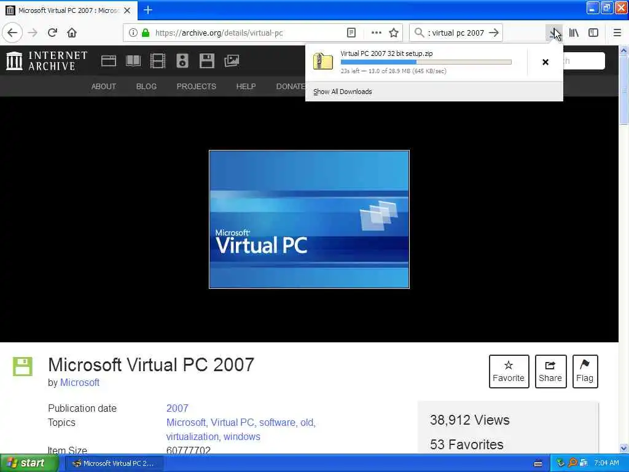Open the Web section icon
Viewport: 629px width, 472px height.
[x=108, y=61]
